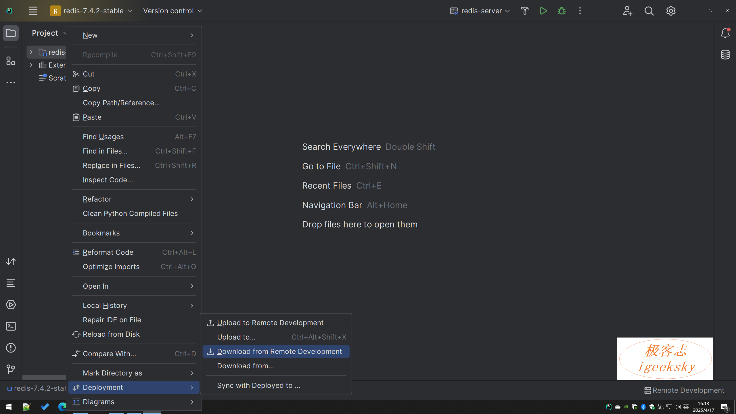Click the Build hammer icon

(525, 11)
